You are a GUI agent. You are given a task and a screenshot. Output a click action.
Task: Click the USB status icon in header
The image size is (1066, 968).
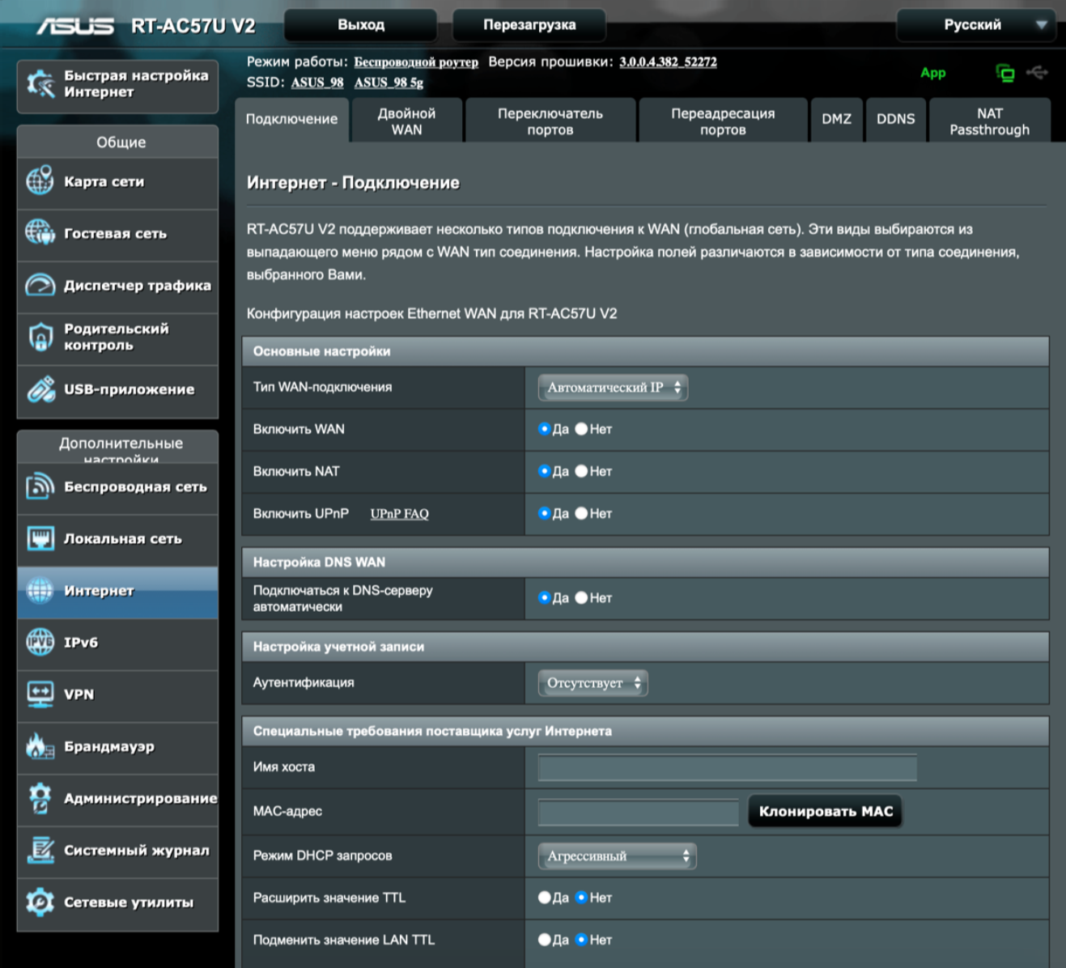click(1037, 73)
